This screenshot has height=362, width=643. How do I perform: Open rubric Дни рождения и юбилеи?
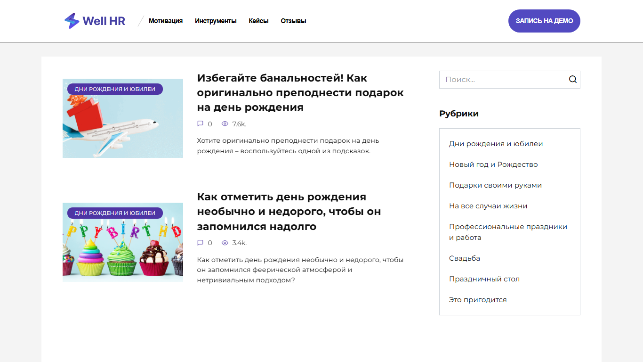tap(496, 144)
